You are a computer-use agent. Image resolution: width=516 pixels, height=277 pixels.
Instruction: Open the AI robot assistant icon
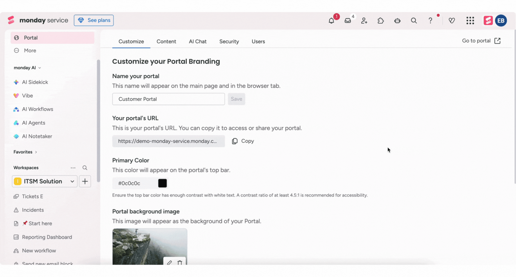click(x=397, y=21)
